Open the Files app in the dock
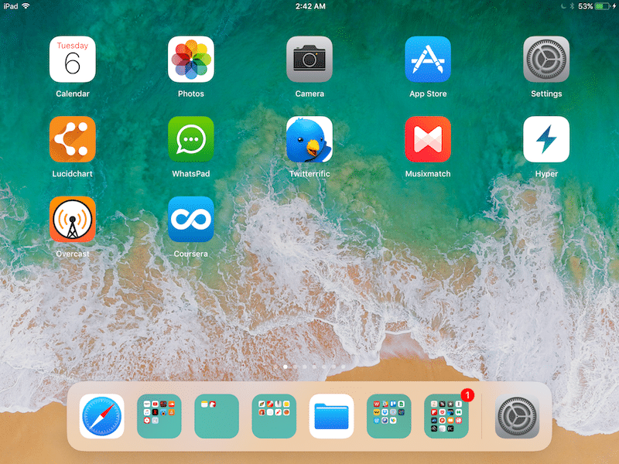Viewport: 619px width, 464px height. pyautogui.click(x=331, y=417)
